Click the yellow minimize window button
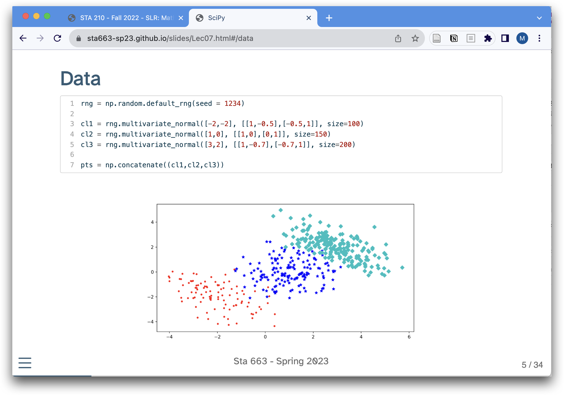564x395 pixels. coord(36,16)
